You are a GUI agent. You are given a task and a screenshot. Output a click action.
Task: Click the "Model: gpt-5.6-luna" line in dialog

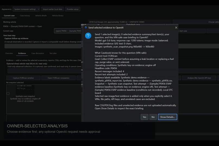tap(132, 41)
